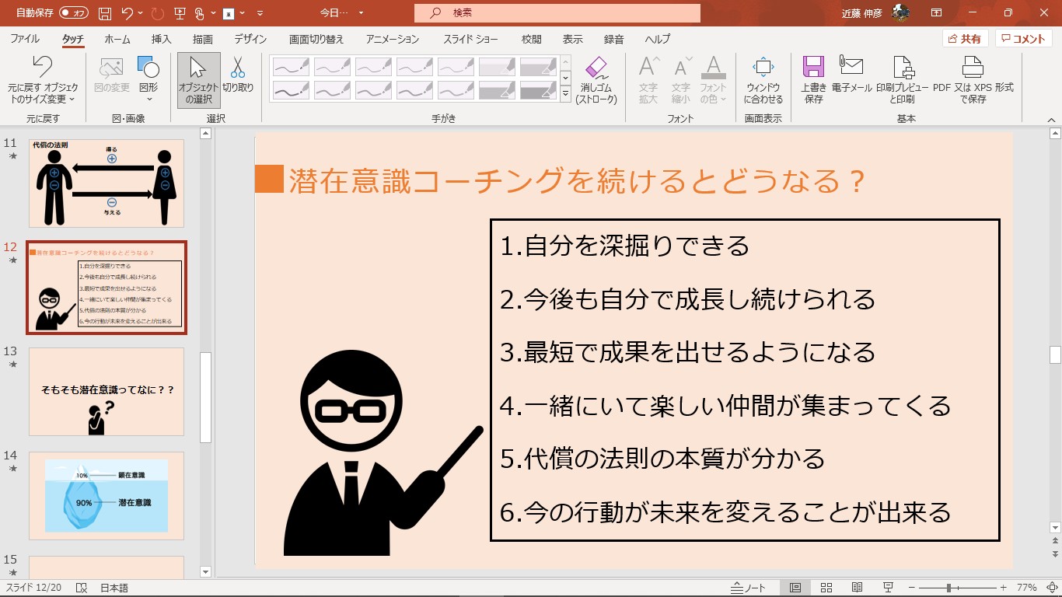Click the search magnifier icon
The image size is (1062, 597).
(x=436, y=13)
